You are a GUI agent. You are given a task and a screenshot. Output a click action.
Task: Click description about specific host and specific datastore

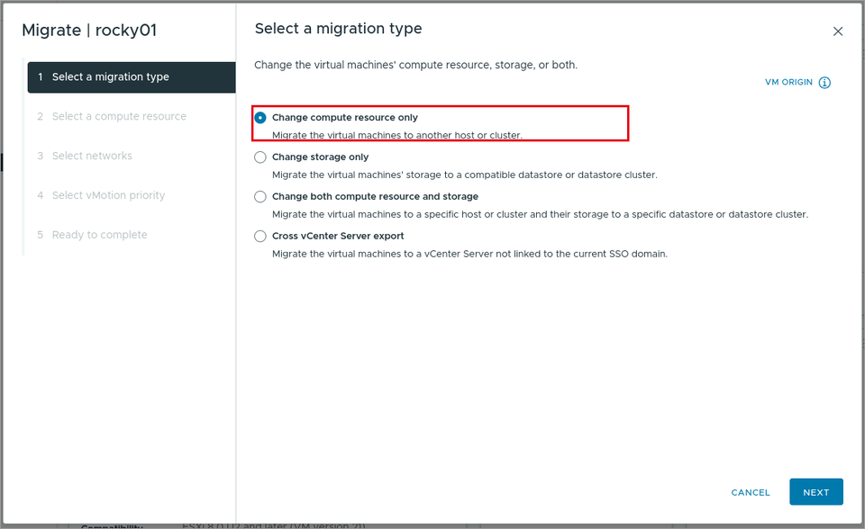(540, 214)
